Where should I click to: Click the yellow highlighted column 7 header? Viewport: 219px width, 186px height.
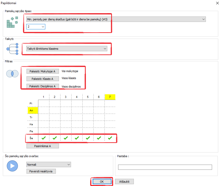click(x=110, y=97)
